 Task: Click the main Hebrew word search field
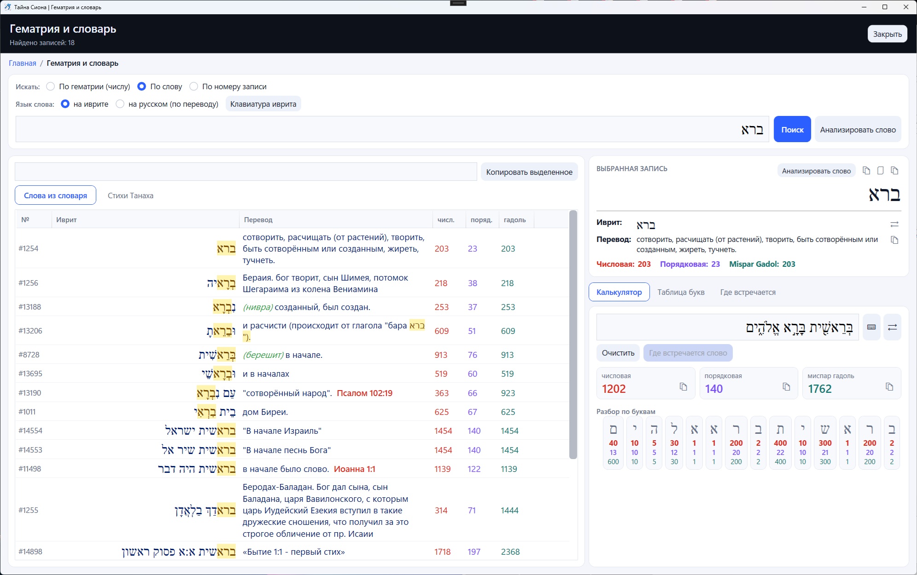(392, 129)
